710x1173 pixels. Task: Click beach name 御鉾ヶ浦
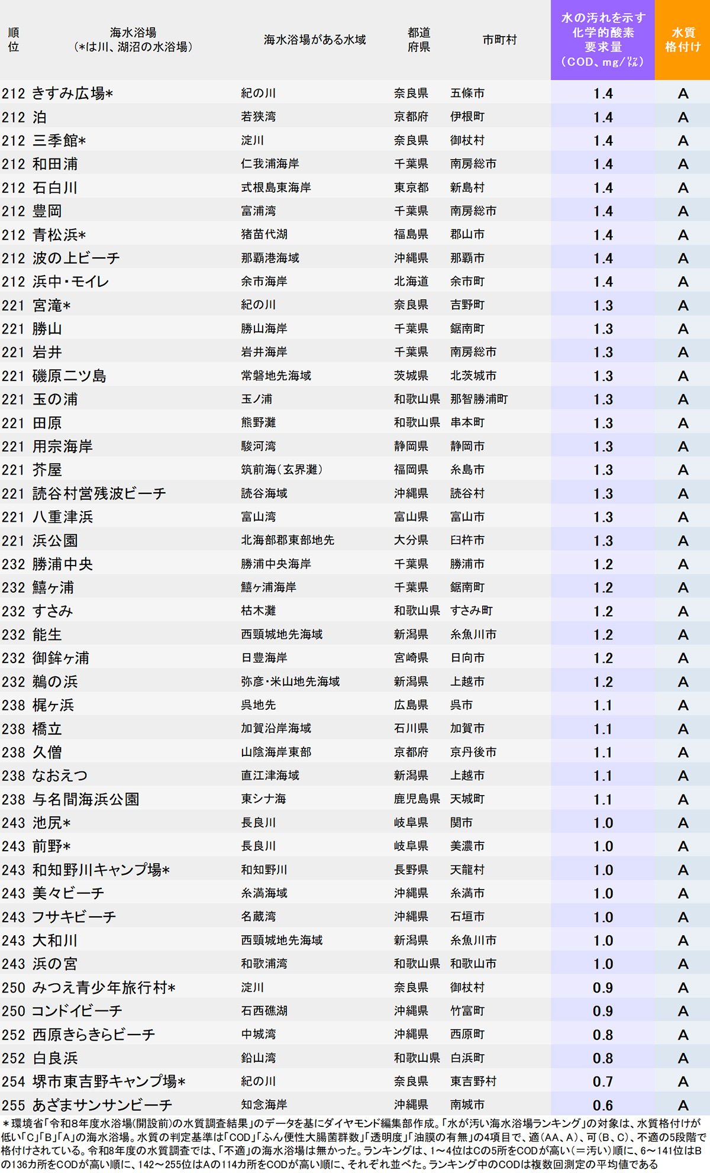point(61,658)
